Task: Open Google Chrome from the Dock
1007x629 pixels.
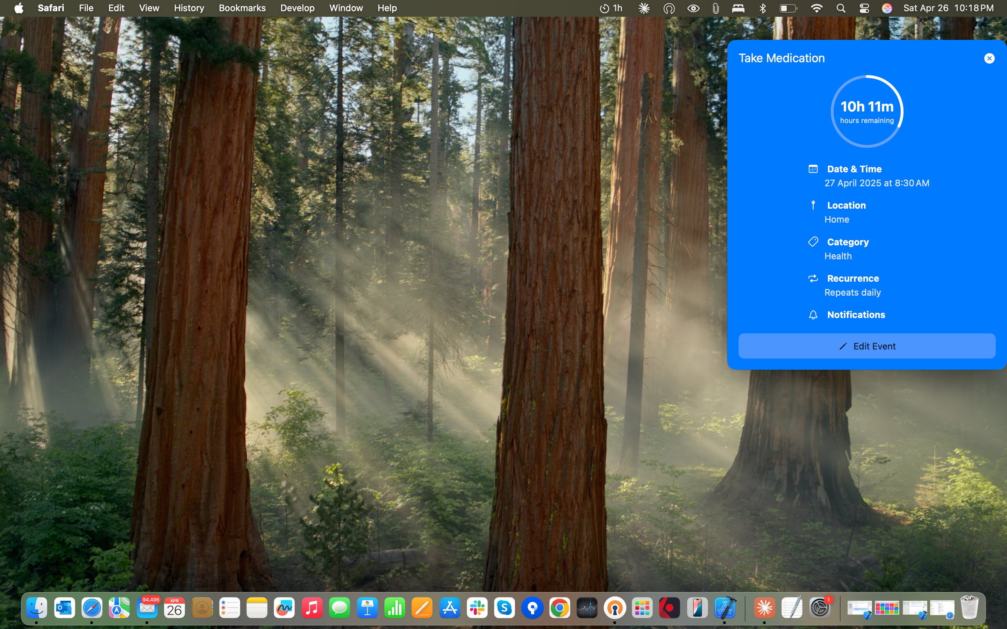Action: click(x=560, y=608)
